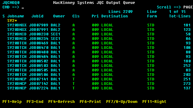Click the Cls column header
Viewport: 193px width, 108px height.
76,16
